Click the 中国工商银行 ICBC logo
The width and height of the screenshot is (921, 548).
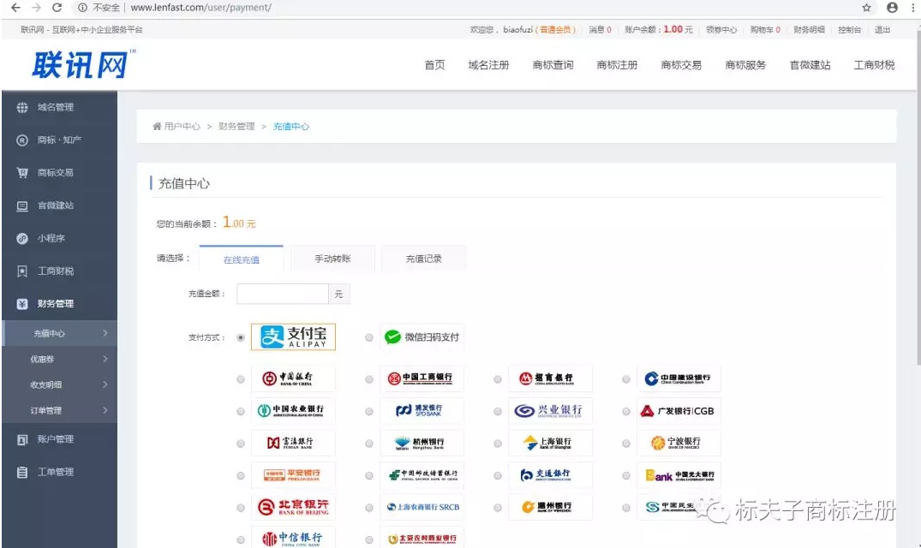click(422, 378)
